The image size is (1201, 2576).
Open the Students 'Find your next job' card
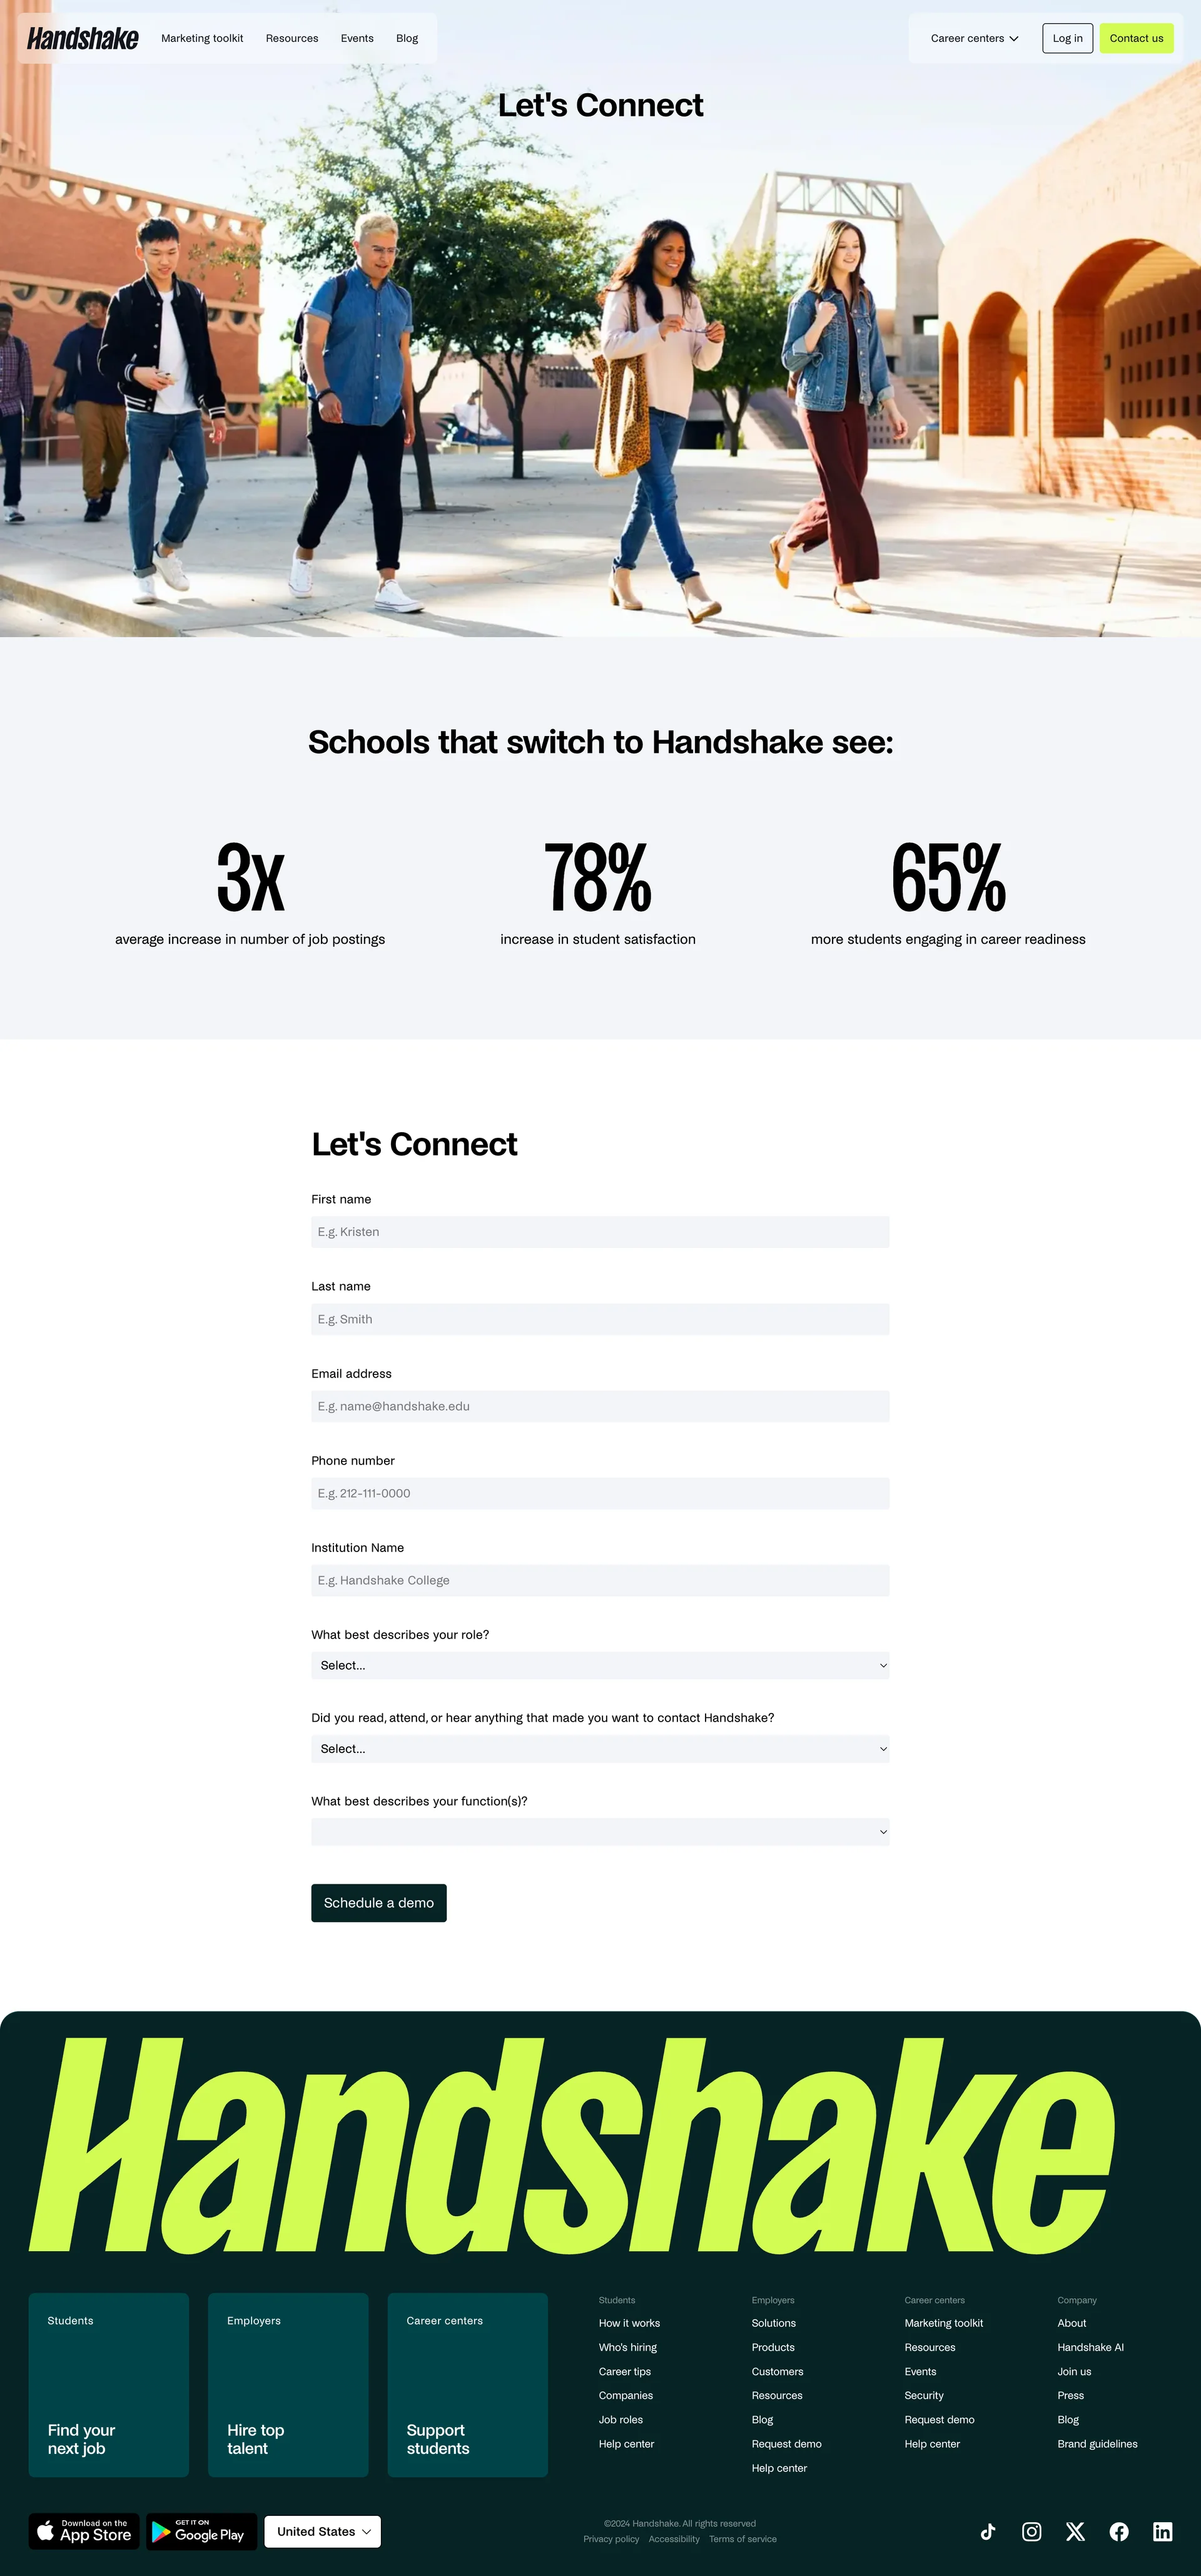click(109, 2384)
